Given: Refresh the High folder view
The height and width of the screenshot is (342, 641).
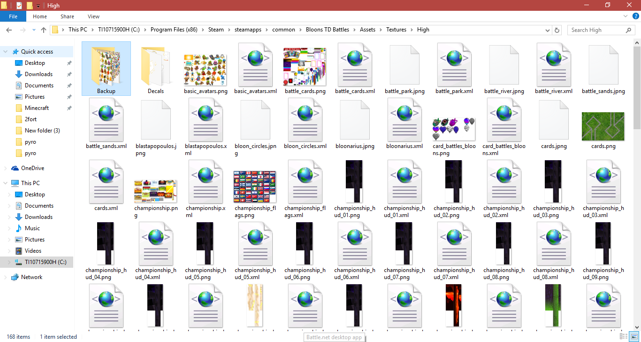Looking at the screenshot, I should point(557,30).
